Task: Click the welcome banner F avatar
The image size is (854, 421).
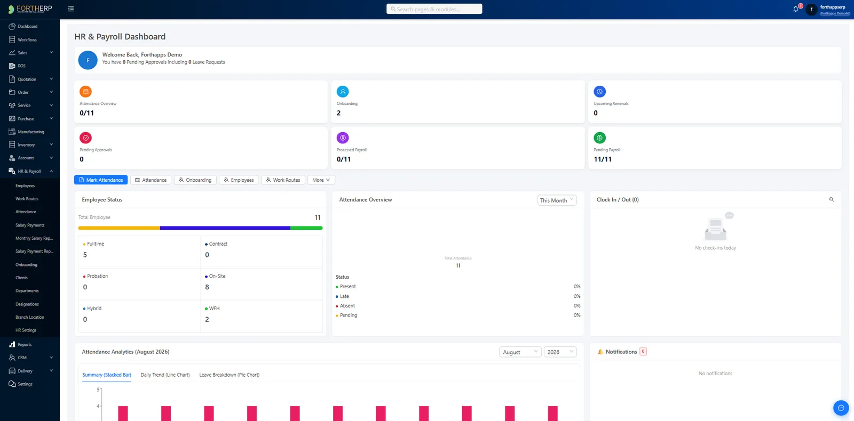Action: 88,60
